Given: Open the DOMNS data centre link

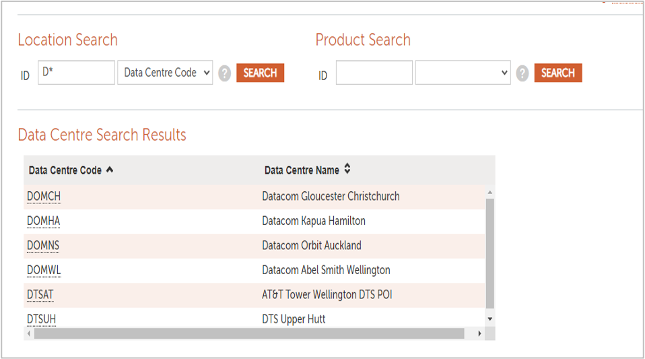Looking at the screenshot, I should tap(43, 246).
